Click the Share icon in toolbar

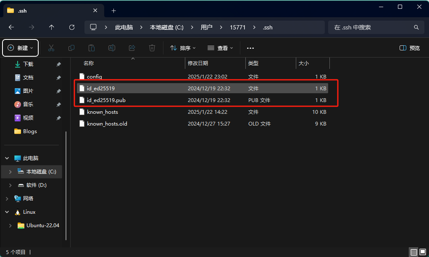click(132, 48)
